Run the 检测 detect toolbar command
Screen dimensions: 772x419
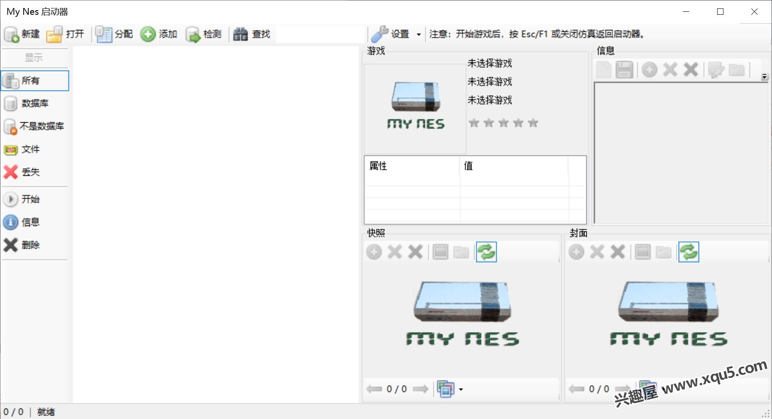pyautogui.click(x=203, y=34)
